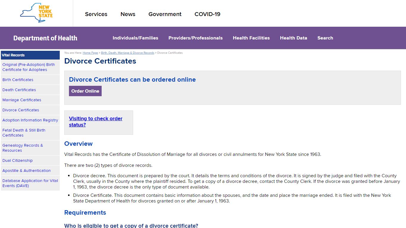Open Birth Certificates in the sidebar
This screenshot has height=228, width=406.
click(30, 80)
